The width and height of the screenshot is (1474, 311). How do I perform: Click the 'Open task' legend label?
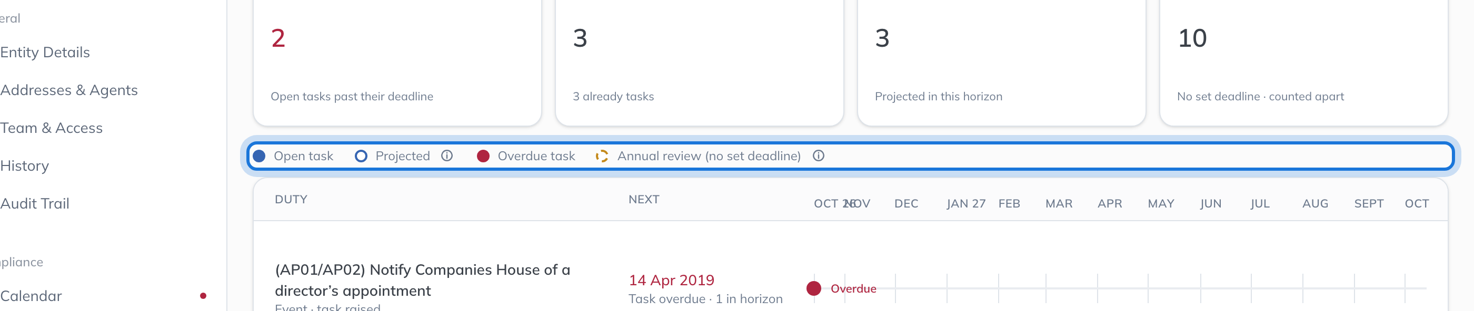pos(303,157)
